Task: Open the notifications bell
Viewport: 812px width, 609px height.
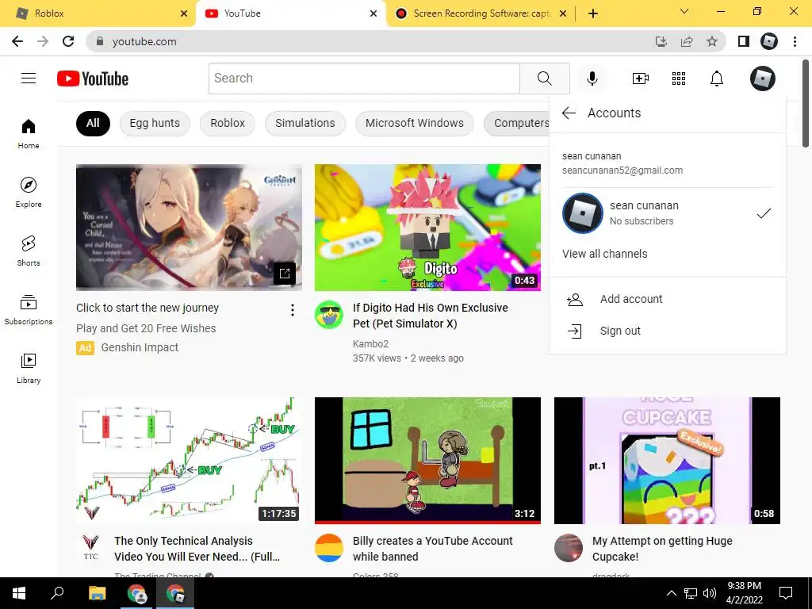Action: tap(716, 79)
